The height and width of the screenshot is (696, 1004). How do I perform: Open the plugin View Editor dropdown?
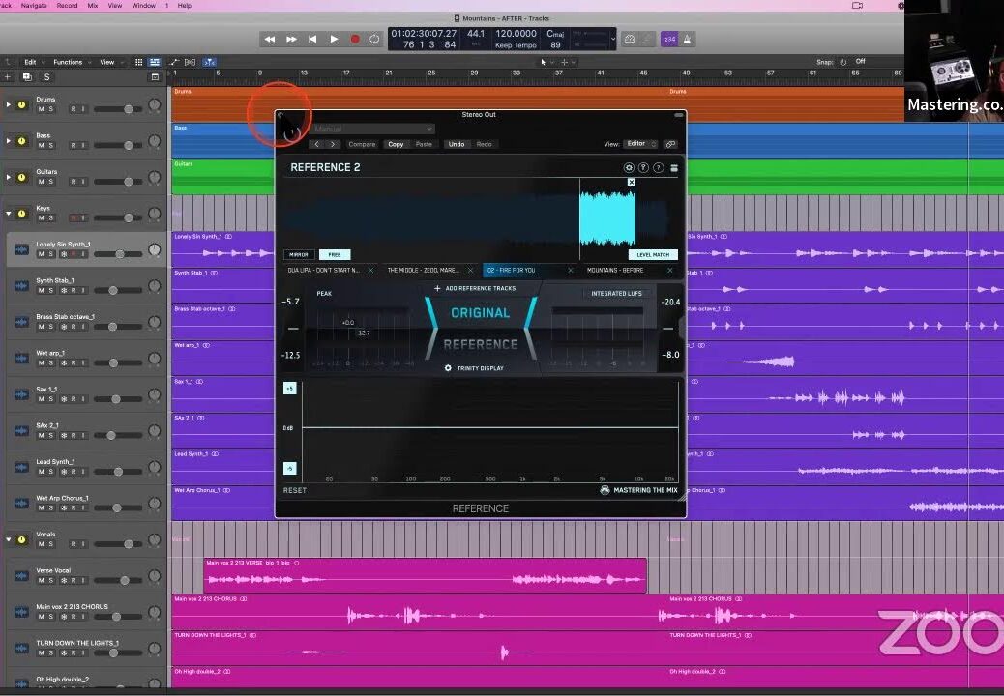coord(641,144)
